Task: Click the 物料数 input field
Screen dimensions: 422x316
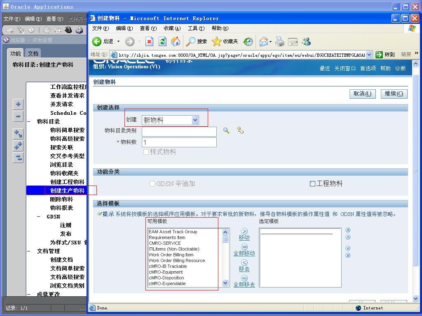Action: pos(179,142)
